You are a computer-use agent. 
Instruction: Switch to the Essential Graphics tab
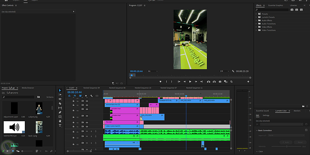[275, 6]
